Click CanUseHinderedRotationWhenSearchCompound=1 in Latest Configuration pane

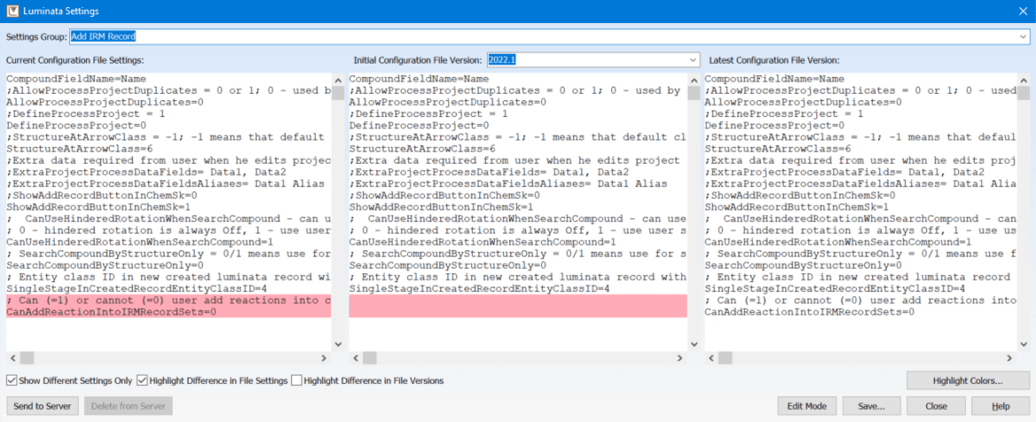839,242
